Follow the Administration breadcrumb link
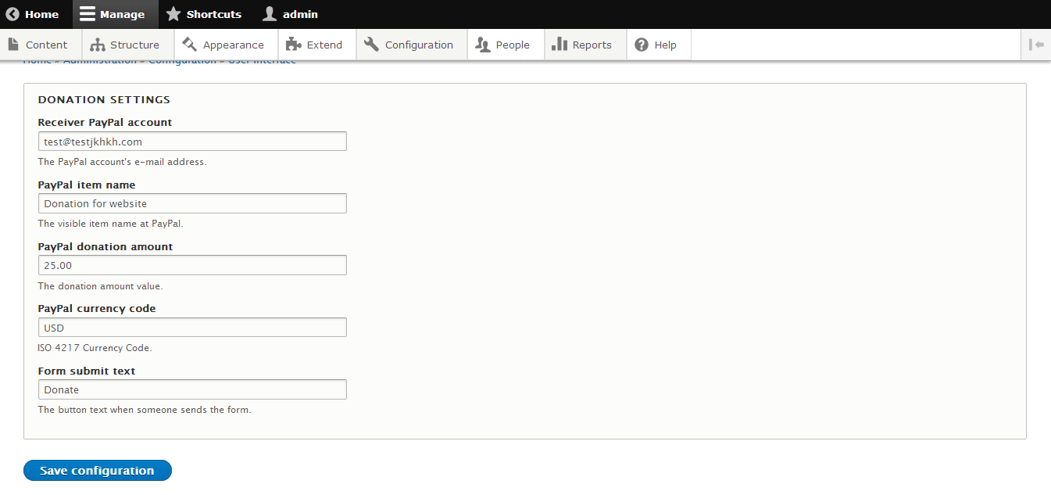This screenshot has width=1051, height=495. coord(100,59)
